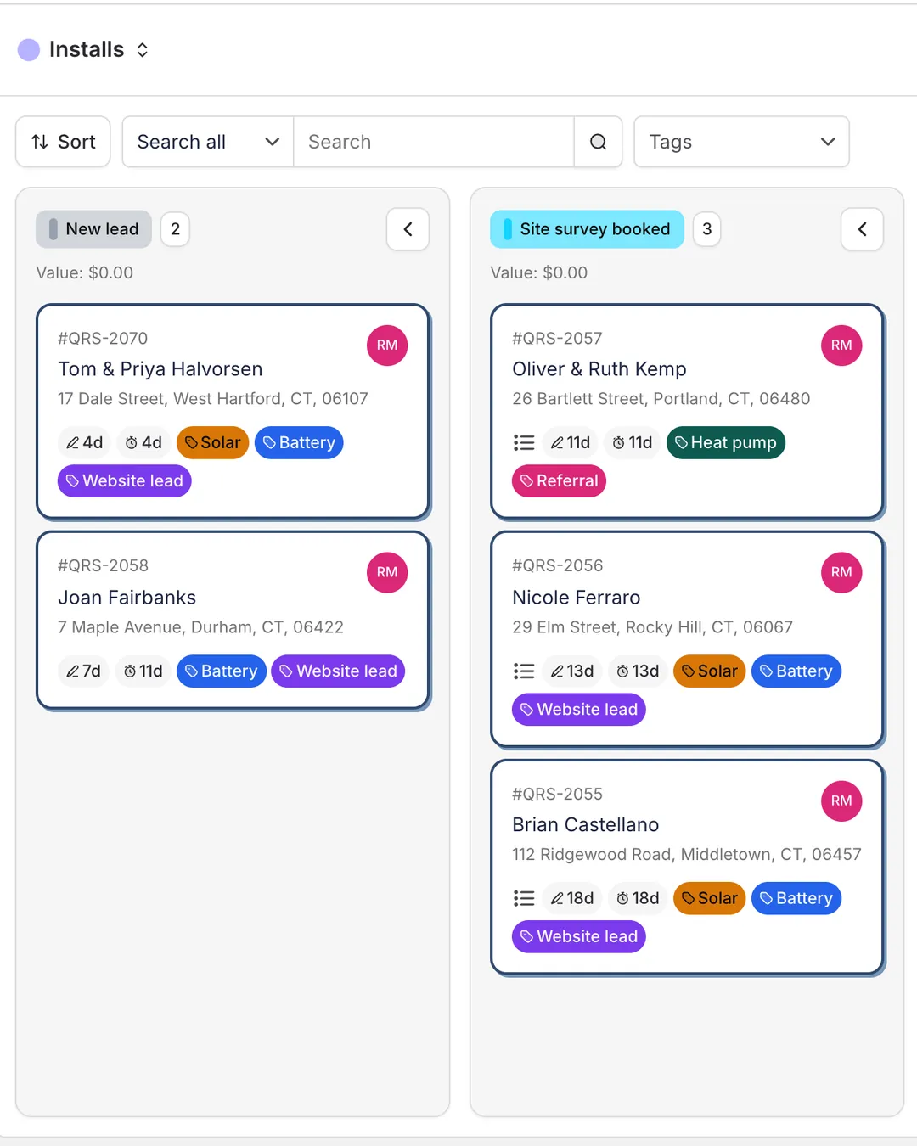Open the Joan Fairbanks card title
The image size is (917, 1146).
(x=127, y=598)
